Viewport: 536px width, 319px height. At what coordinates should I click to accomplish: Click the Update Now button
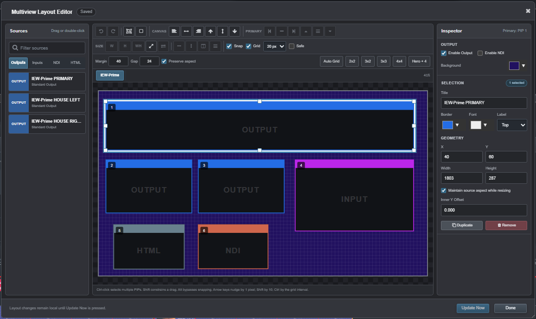[x=473, y=308]
